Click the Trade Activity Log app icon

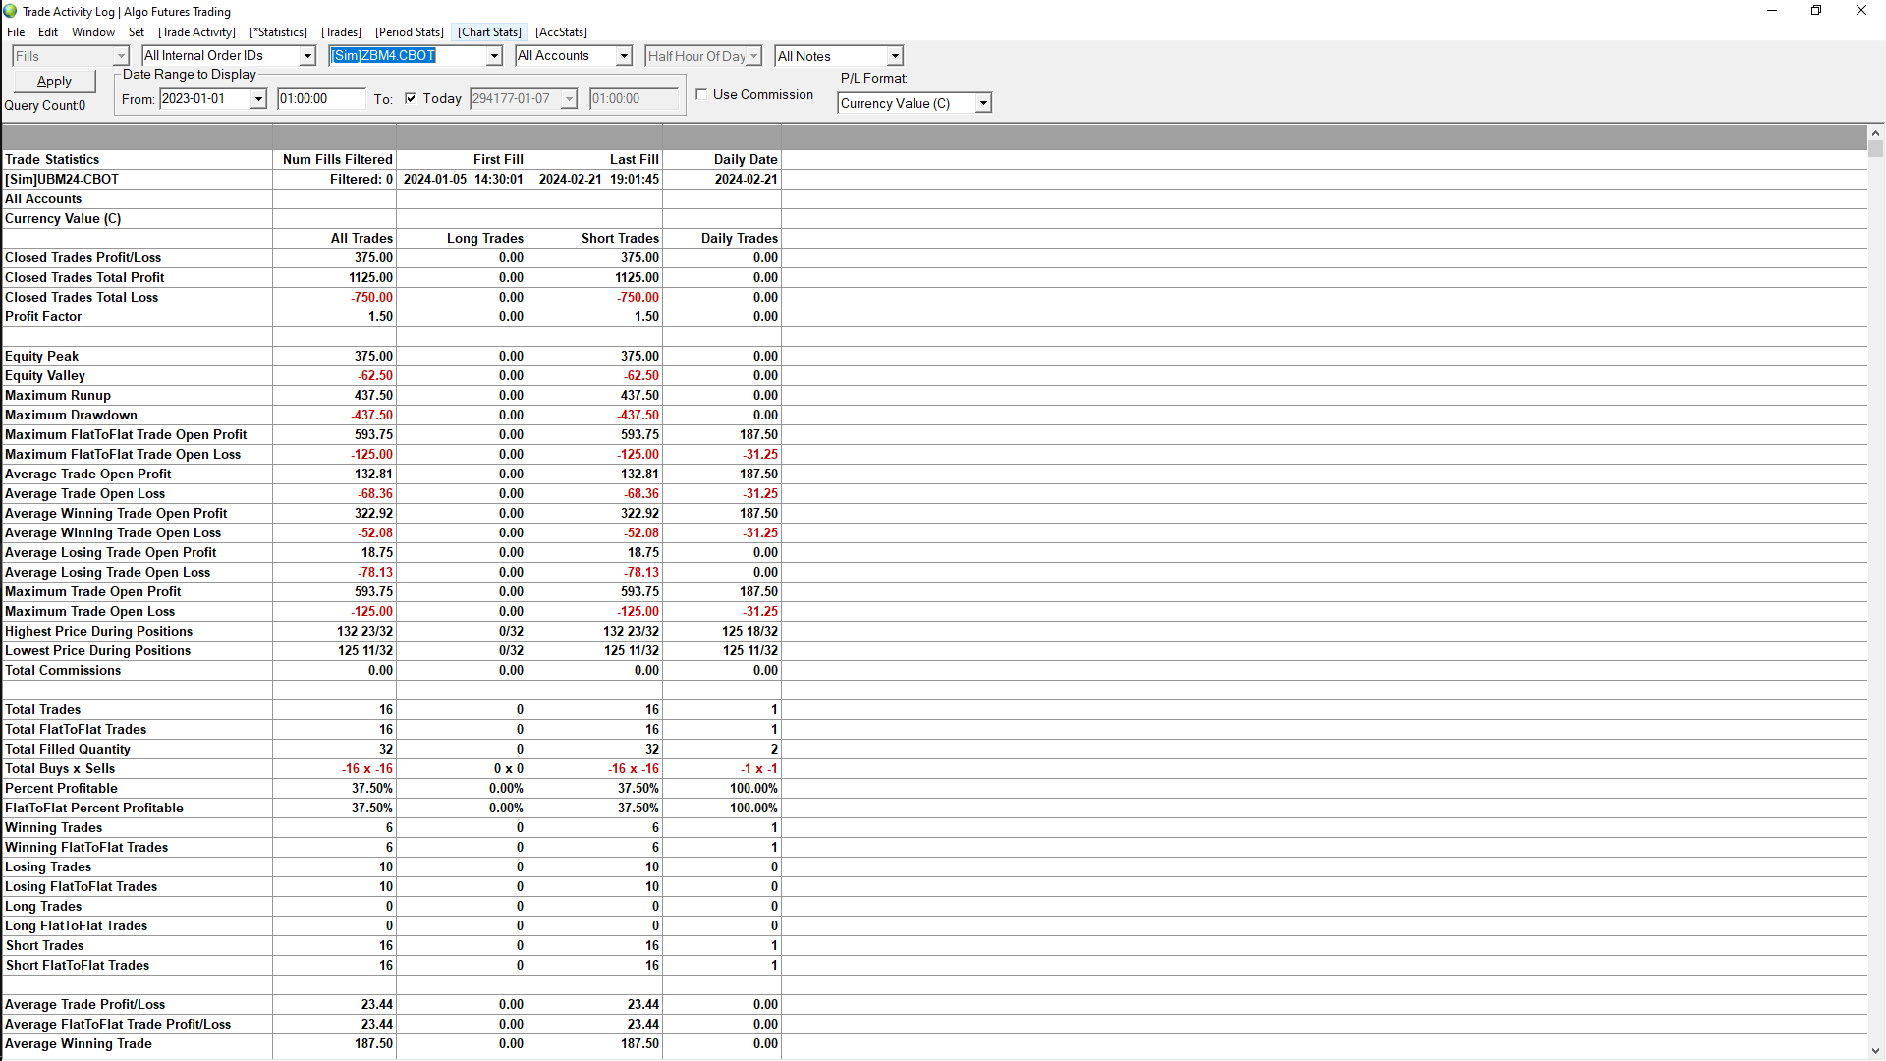click(x=11, y=11)
